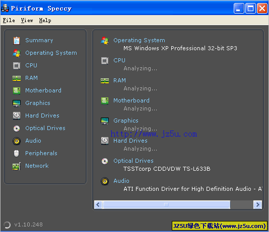Click the horizontal scrollbar left arrow

98,205
